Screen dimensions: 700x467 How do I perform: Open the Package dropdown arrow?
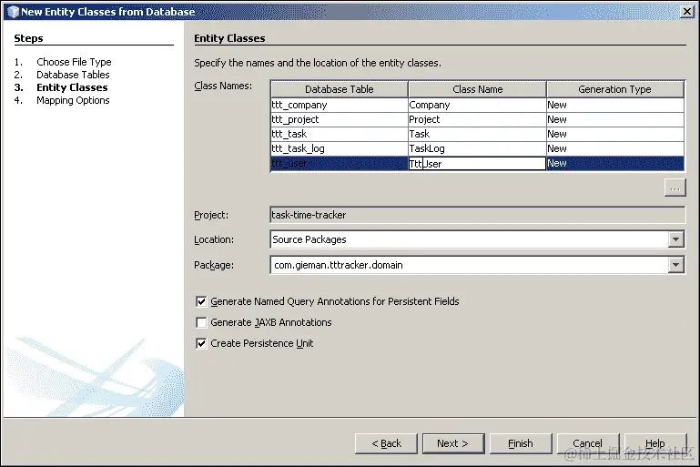click(x=676, y=265)
